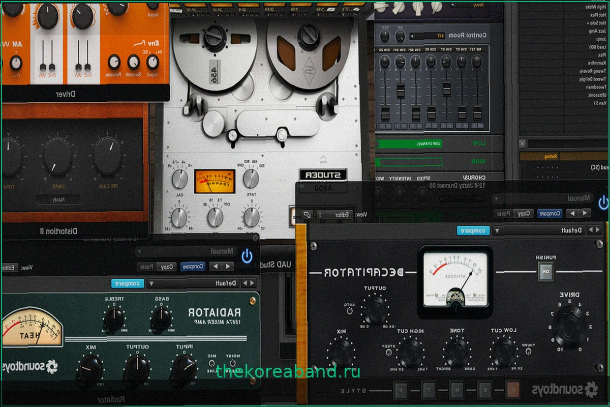610x407 pixels.
Task: Toggle the Punish ON switch
Action: point(546,272)
